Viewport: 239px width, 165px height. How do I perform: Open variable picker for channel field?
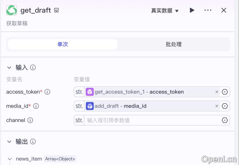(x=225, y=120)
